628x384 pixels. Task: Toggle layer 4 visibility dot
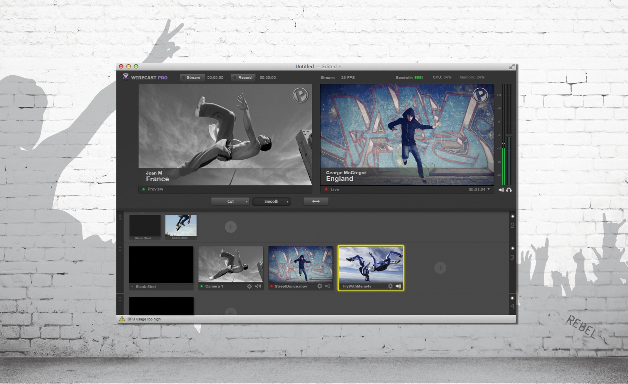click(512, 298)
